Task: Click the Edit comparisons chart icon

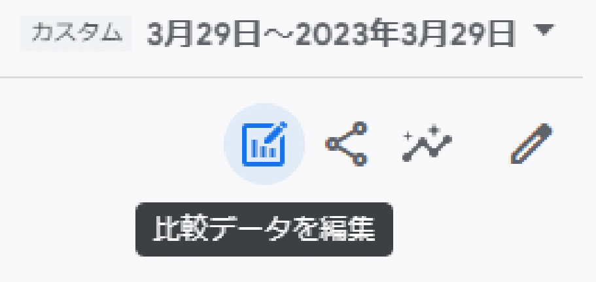Action: pyautogui.click(x=264, y=144)
